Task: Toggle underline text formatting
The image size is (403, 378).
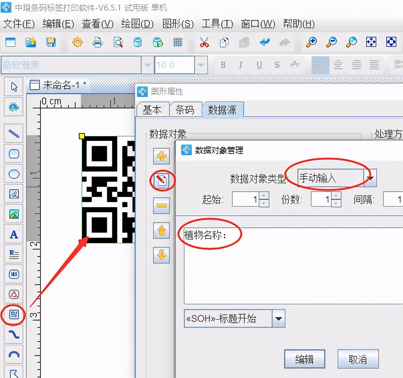Action: coord(259,65)
